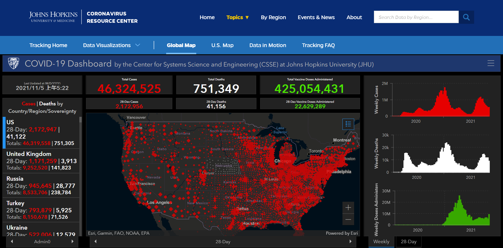Click the Last Updated timestamp

(x=42, y=88)
